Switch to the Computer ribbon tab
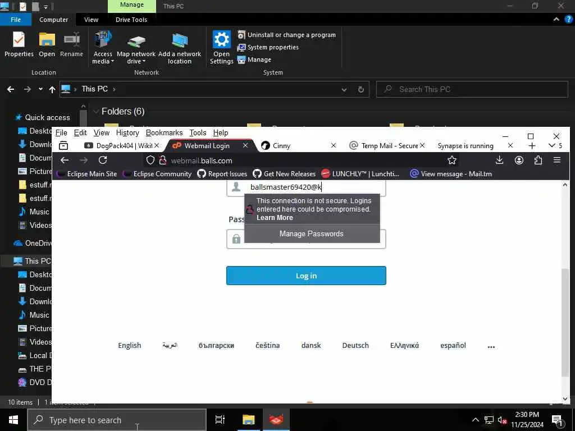Image resolution: width=575 pixels, height=431 pixels. 53,20
